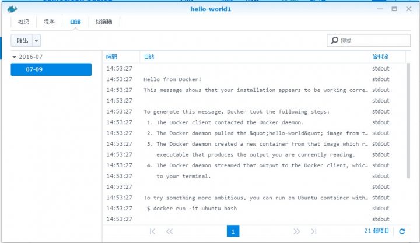
Task: Click the search magnifier icon
Action: pos(335,40)
